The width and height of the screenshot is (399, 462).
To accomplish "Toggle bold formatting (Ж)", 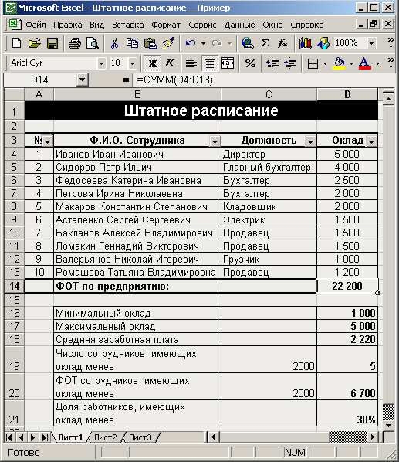I will coord(152,63).
